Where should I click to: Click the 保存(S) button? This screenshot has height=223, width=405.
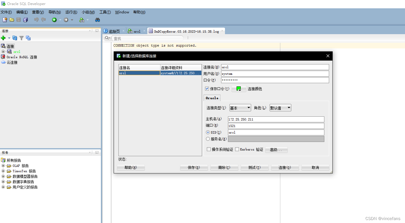[194, 167]
